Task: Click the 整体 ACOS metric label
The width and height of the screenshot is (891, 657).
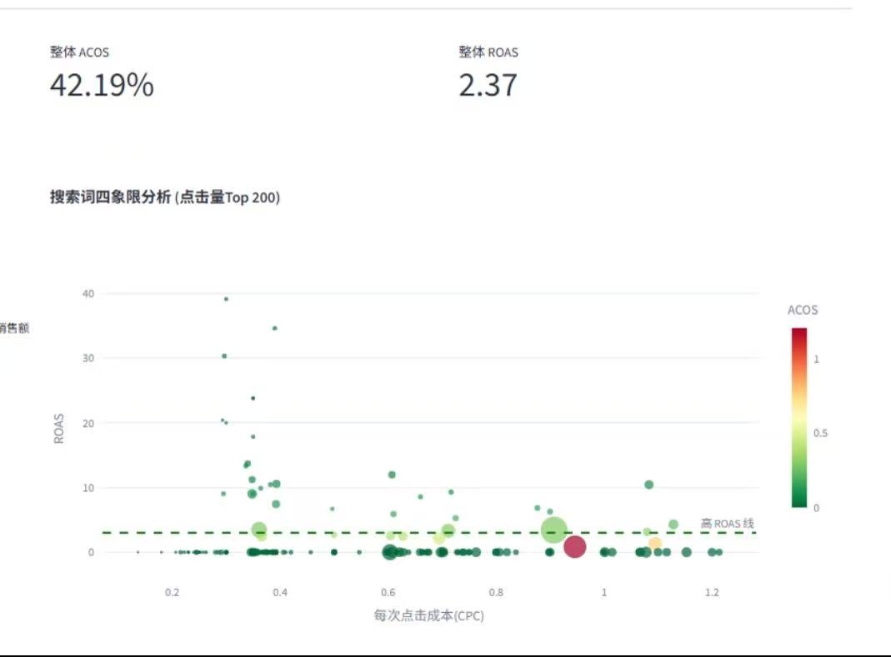Action: 79,52
